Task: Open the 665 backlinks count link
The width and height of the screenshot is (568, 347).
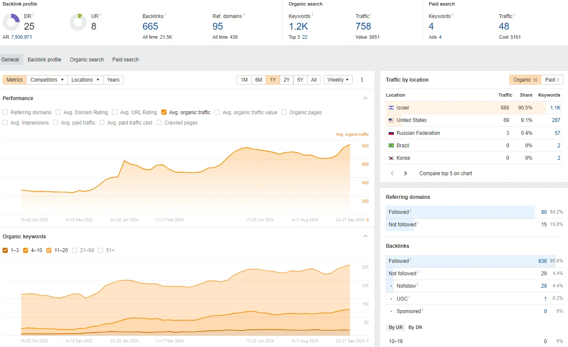Action: [151, 27]
